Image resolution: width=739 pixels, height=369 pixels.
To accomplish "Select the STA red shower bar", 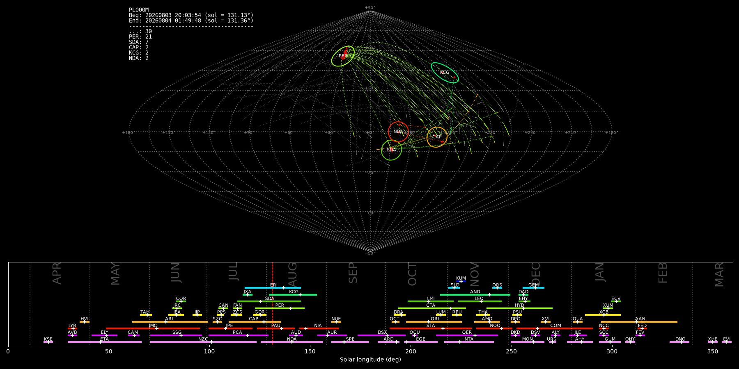I will (431, 328).
